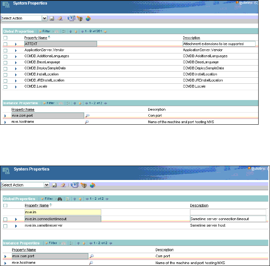Click the ATTEXT property name field
Image resolution: width=270 pixels, height=266 pixels.
61,44
